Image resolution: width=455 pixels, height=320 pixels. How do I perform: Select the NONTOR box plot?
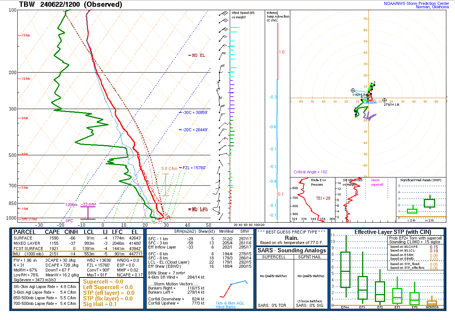coord(432,302)
